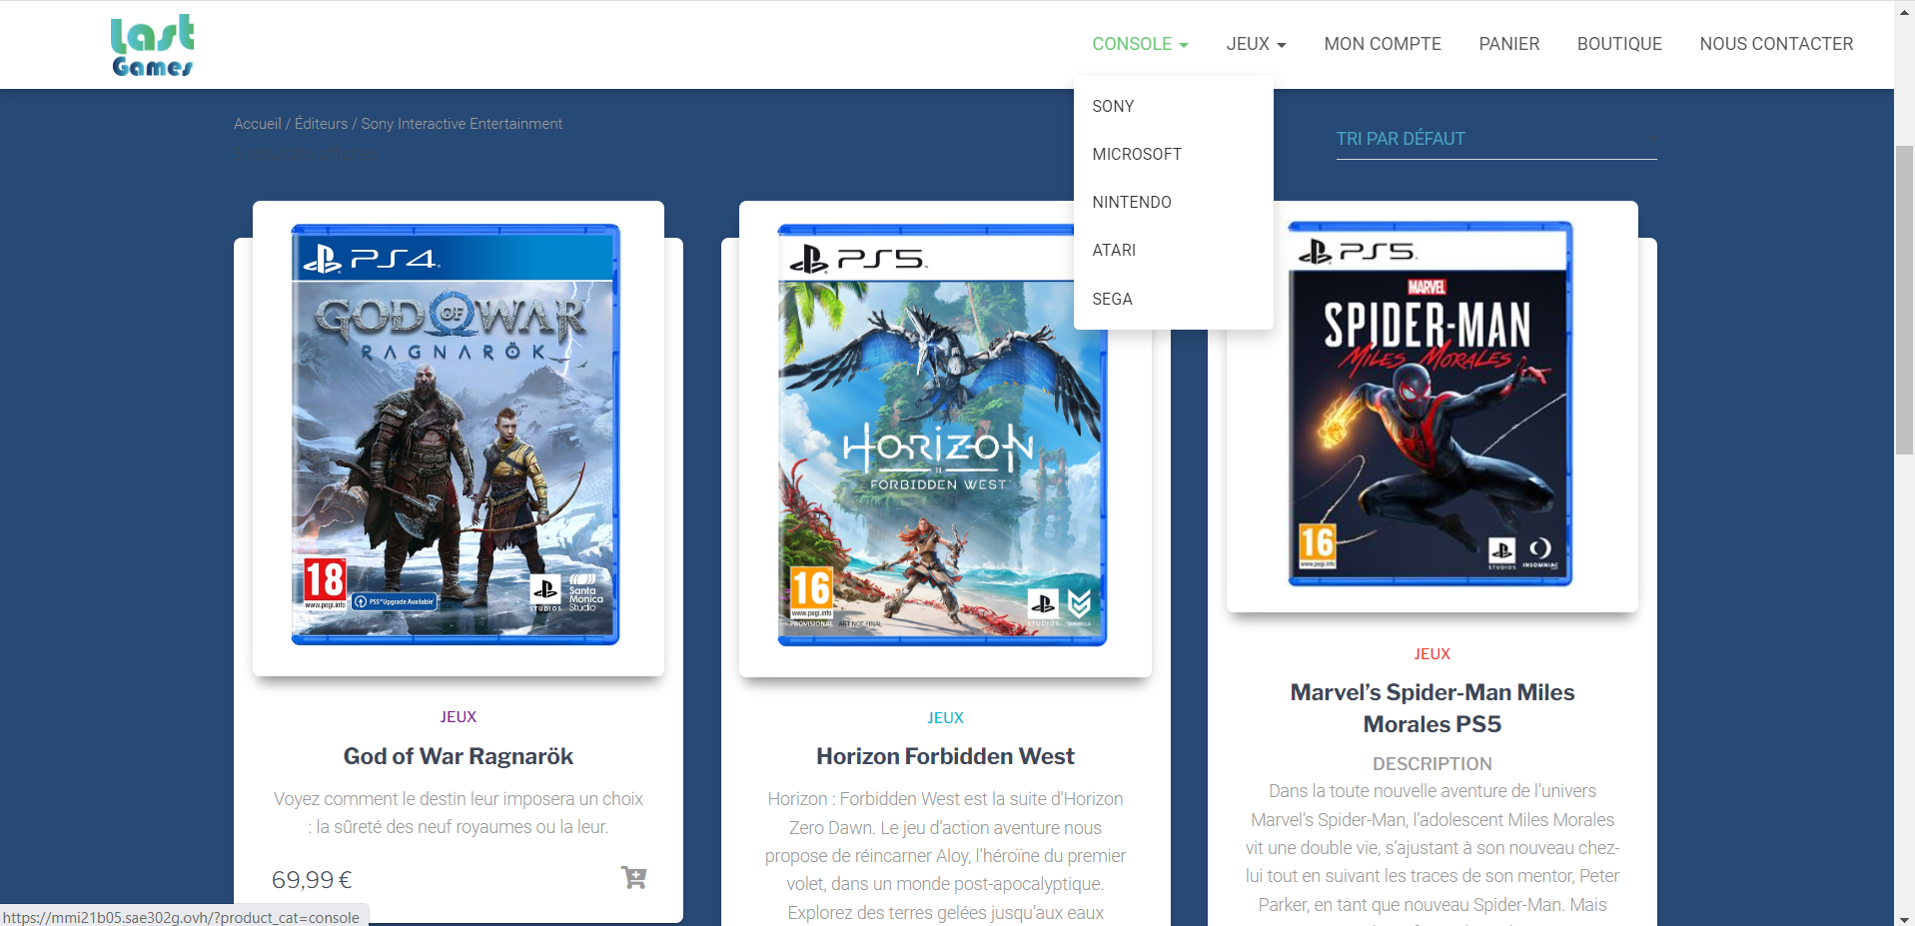Click the page vertical scrollbar thumb

(x=1905, y=300)
